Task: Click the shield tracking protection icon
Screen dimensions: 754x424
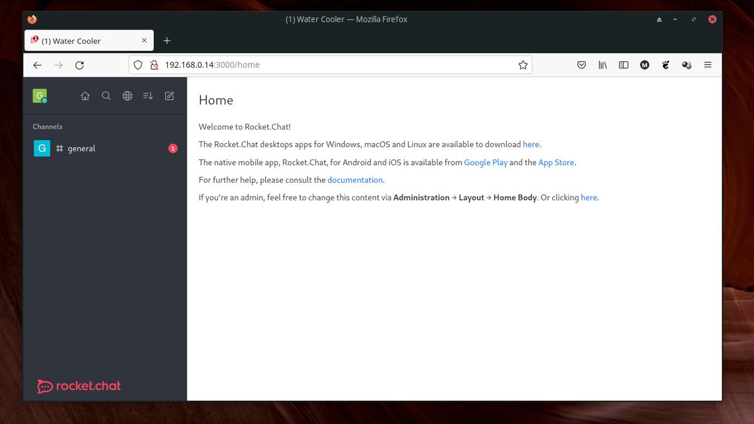Action: [x=138, y=65]
